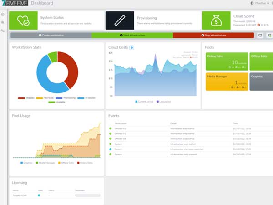The height and width of the screenshot is (205, 273).
Task: Click the Name column header in Licensing
Action: coord(15,190)
